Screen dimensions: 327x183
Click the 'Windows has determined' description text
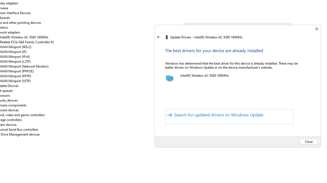(x=231, y=66)
